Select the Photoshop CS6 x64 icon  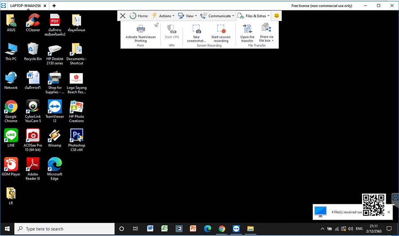point(76,140)
